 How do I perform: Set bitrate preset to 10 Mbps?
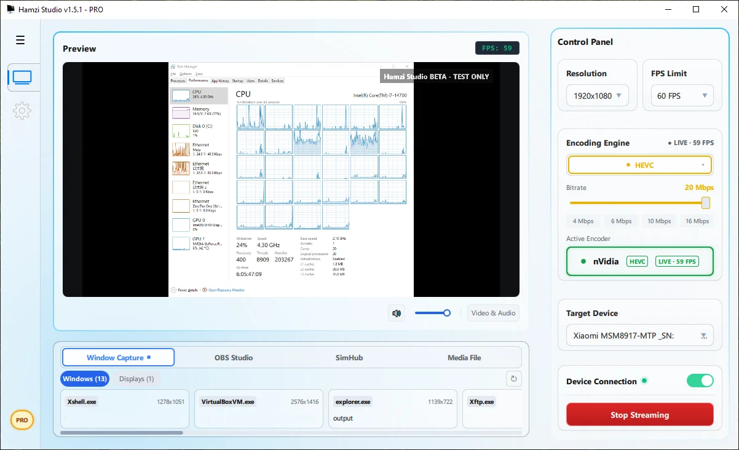point(659,221)
